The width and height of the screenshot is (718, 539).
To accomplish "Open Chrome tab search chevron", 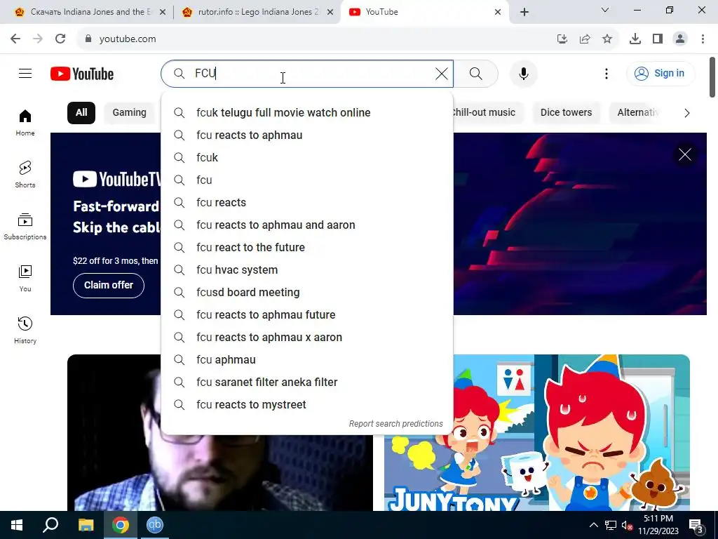I will [x=605, y=10].
